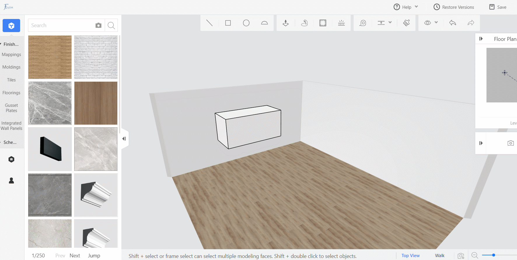The width and height of the screenshot is (517, 260).
Task: Collapse the left materials panel
Action: 124,139
